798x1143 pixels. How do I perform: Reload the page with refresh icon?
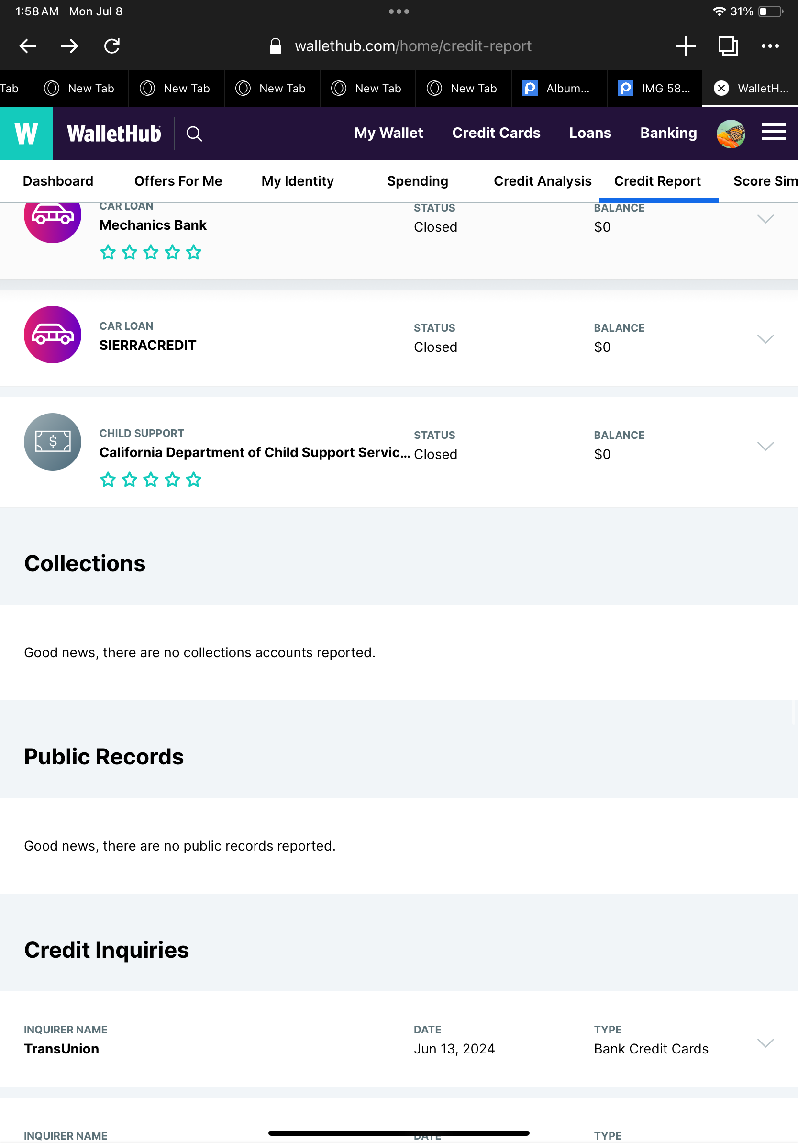[112, 46]
